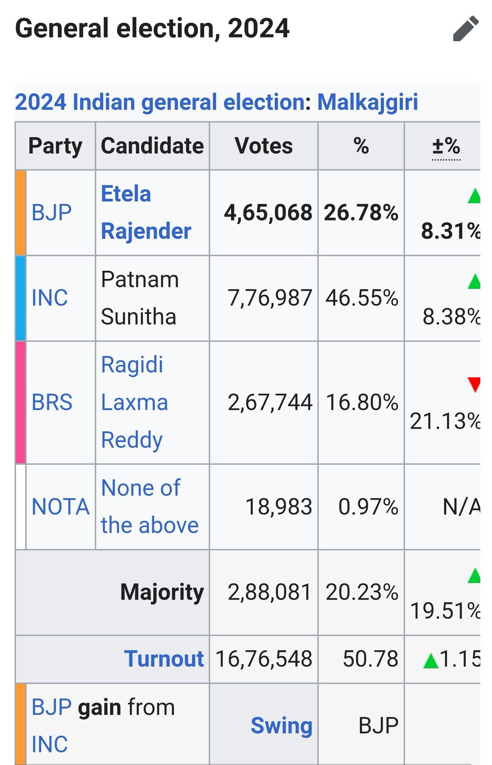The height and width of the screenshot is (765, 492).
Task: Click the INC link in gain row
Action: pyautogui.click(x=50, y=744)
